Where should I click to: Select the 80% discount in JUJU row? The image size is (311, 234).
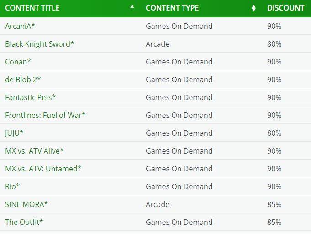coord(274,133)
